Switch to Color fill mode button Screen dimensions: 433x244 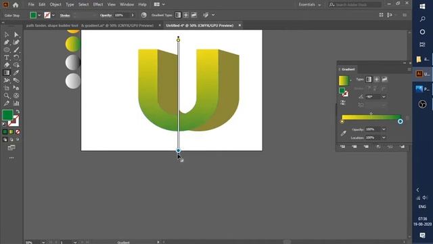click(5, 132)
